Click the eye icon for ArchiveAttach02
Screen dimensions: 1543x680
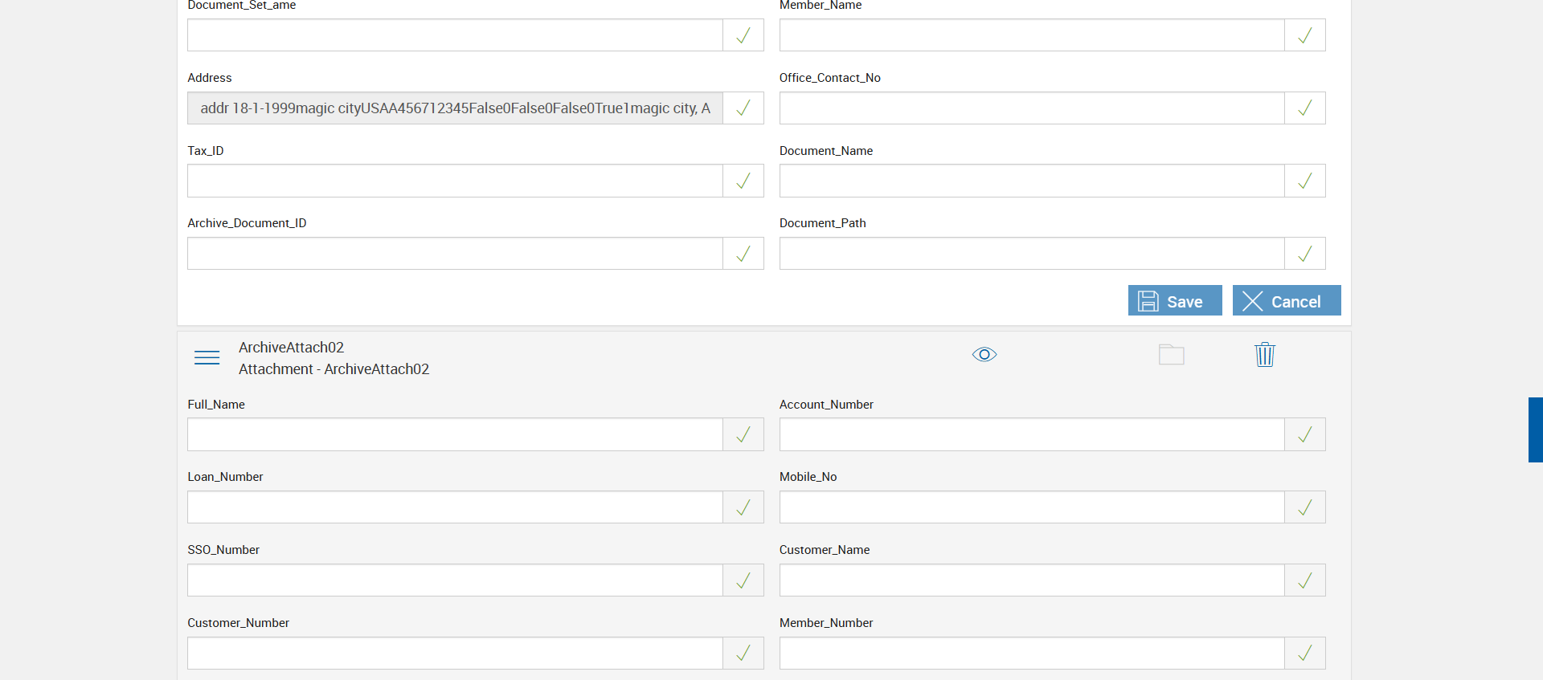[x=984, y=354]
